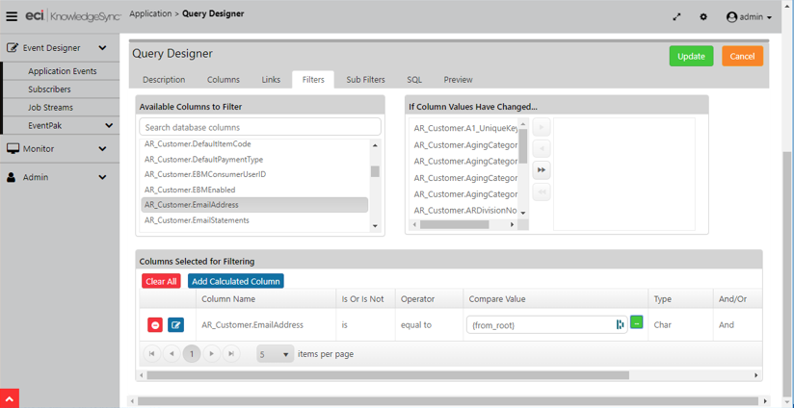Select AR_Customer.EmailStatements in available columns
Image resolution: width=794 pixels, height=408 pixels.
(254, 220)
